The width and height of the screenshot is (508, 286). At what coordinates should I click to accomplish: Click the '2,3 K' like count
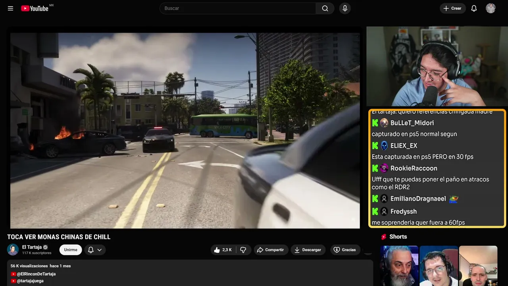(x=227, y=250)
